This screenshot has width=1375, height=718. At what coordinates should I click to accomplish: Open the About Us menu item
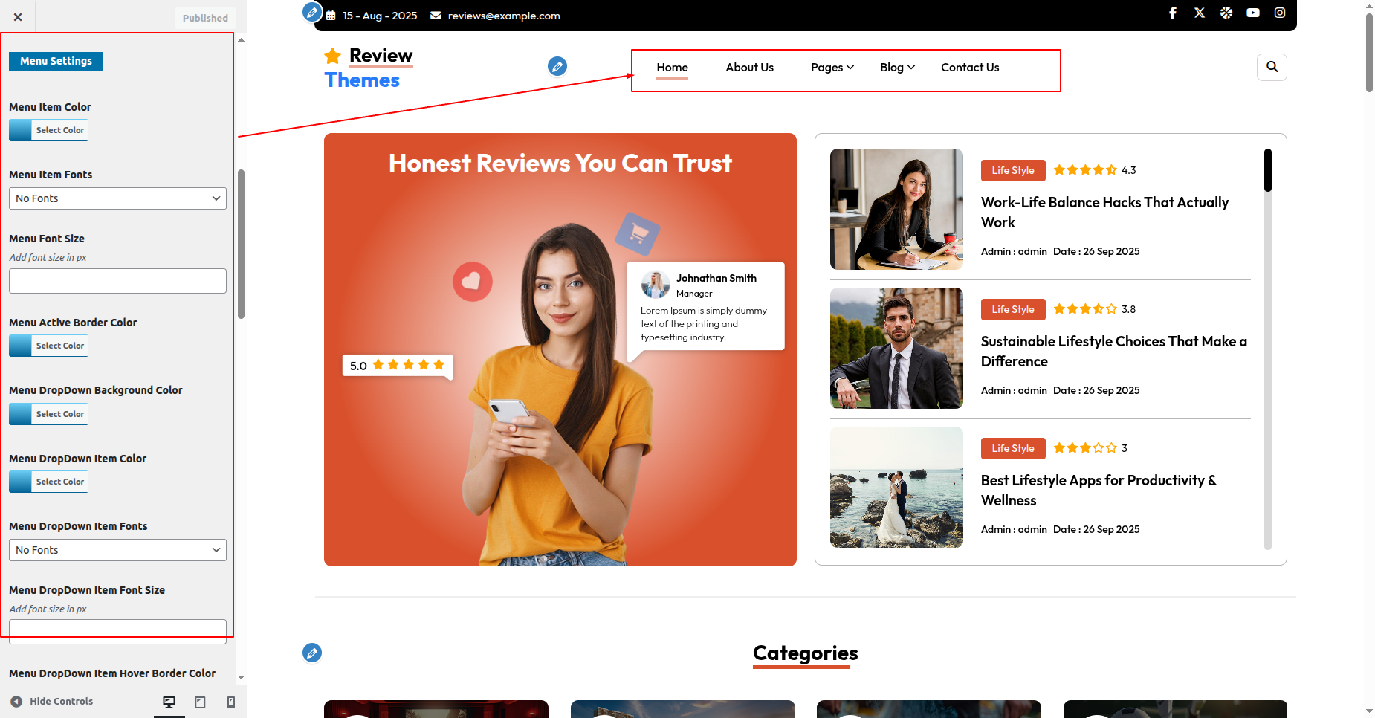click(x=749, y=68)
